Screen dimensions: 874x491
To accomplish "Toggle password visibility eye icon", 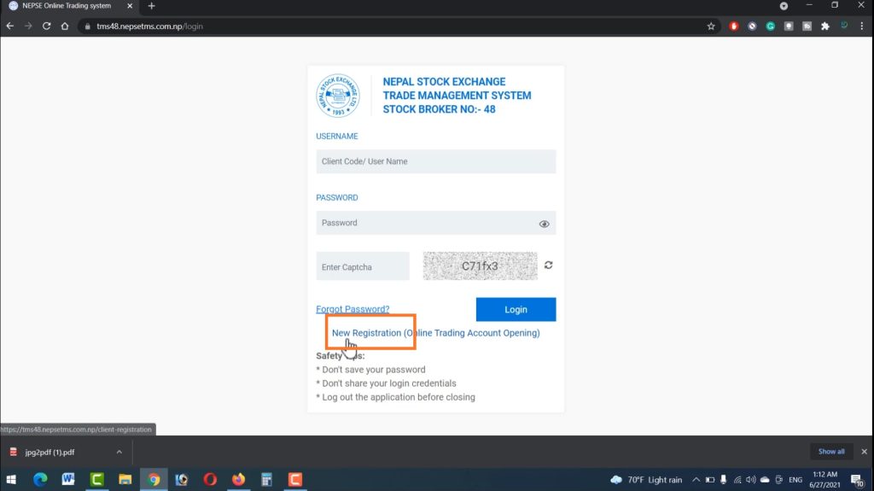I will pos(544,224).
